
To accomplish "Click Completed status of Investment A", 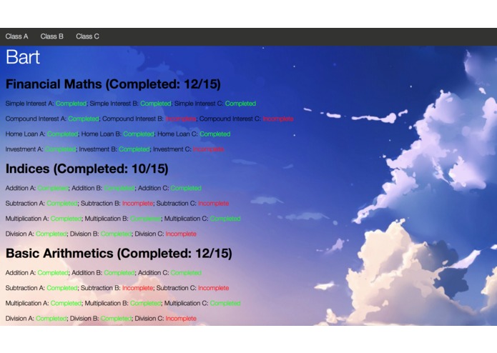I will click(x=60, y=149).
